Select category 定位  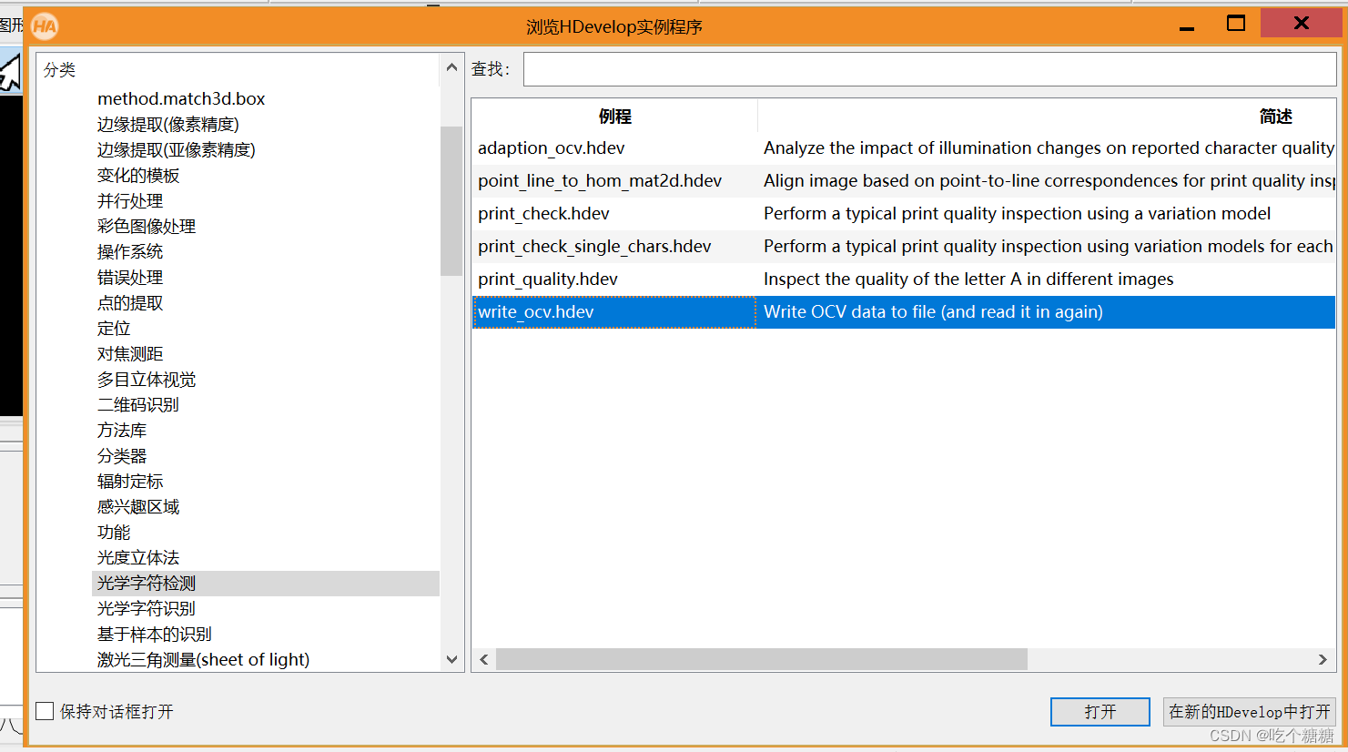(x=114, y=328)
